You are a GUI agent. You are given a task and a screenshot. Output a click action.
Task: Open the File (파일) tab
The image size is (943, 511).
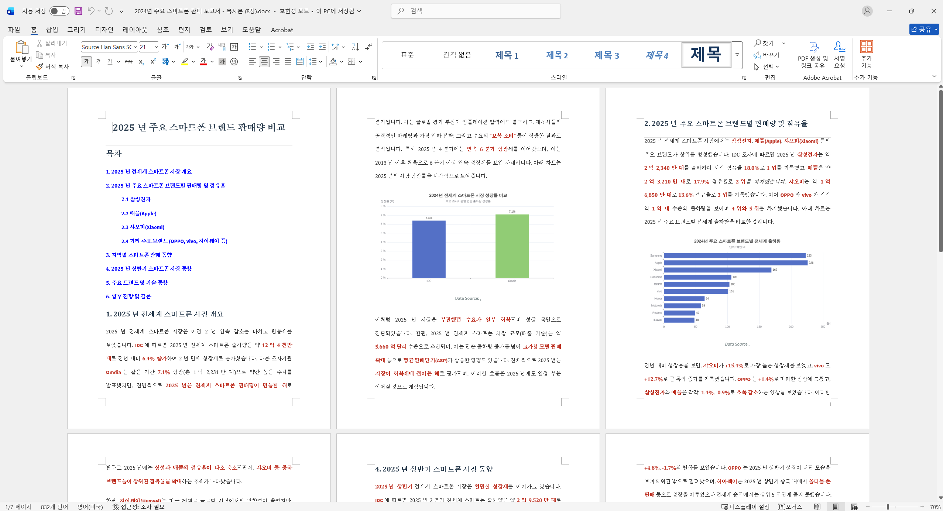[14, 30]
